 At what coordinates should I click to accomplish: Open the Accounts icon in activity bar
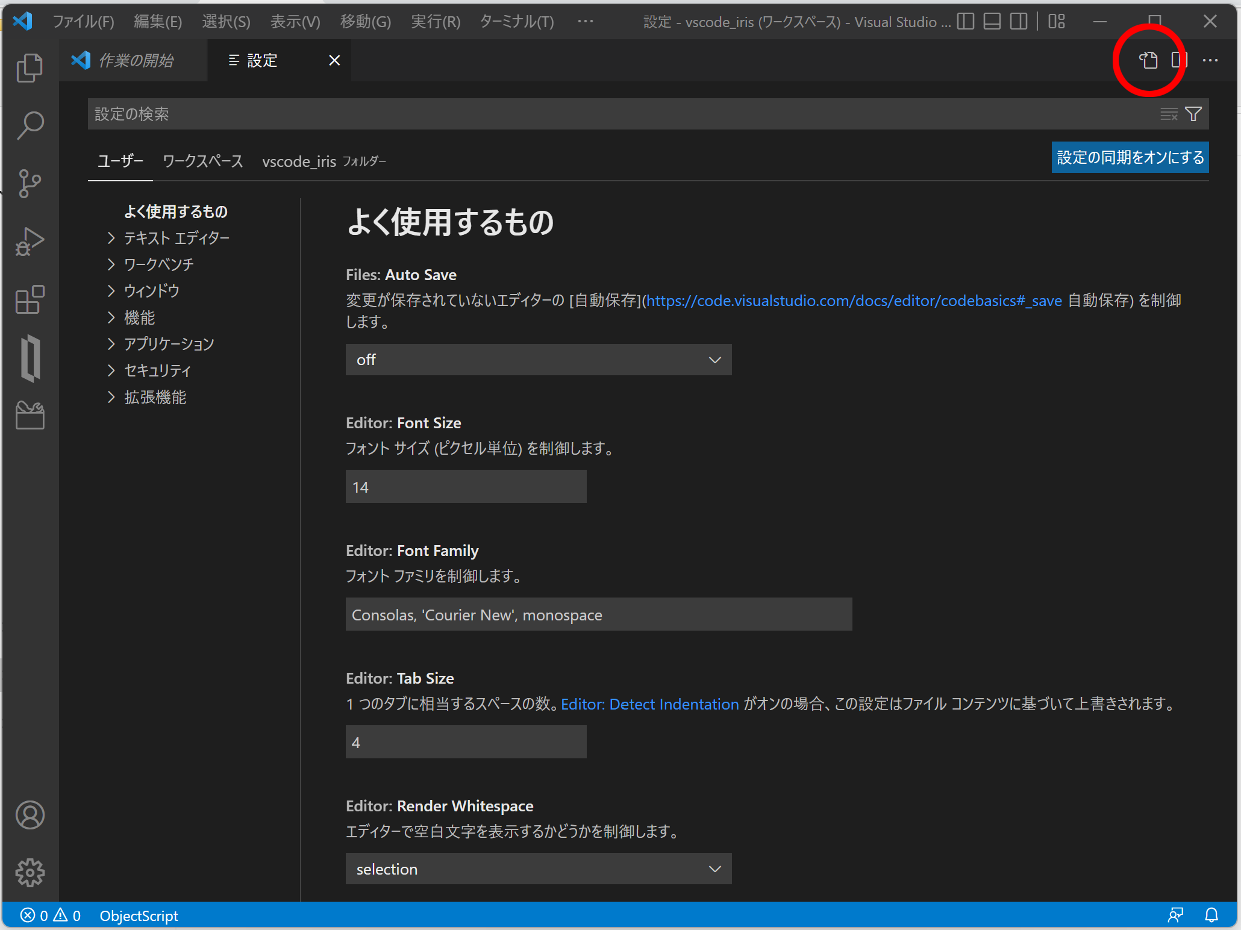[30, 815]
